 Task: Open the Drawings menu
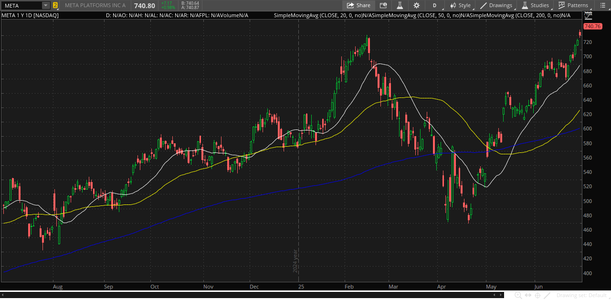(496, 5)
